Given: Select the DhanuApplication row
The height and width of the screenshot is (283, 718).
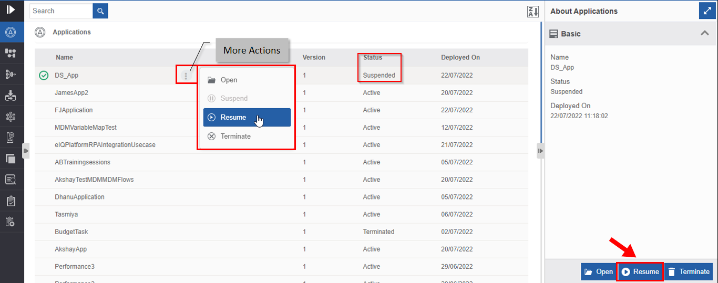Looking at the screenshot, I should coord(281,197).
